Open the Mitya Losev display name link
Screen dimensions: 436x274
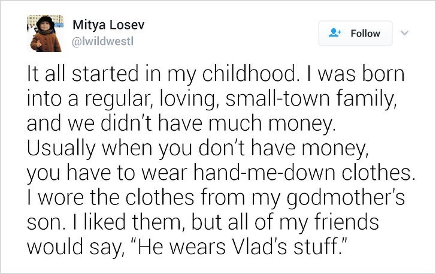108,26
